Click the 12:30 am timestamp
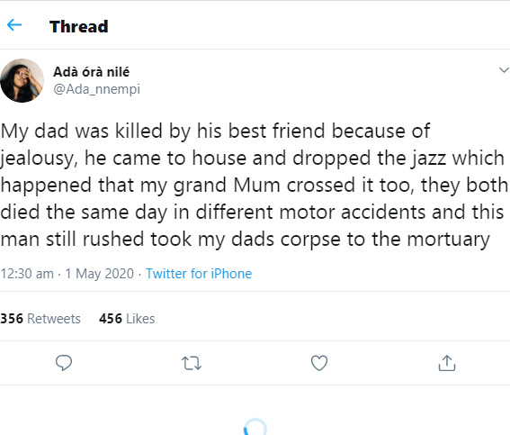The width and height of the screenshot is (510, 435). pos(27,274)
